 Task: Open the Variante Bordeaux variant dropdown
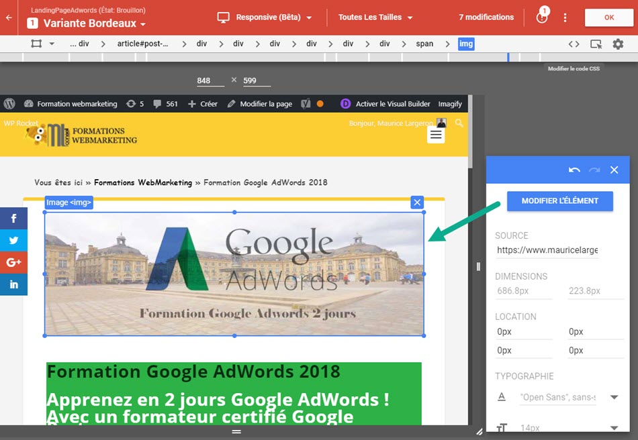coord(86,23)
